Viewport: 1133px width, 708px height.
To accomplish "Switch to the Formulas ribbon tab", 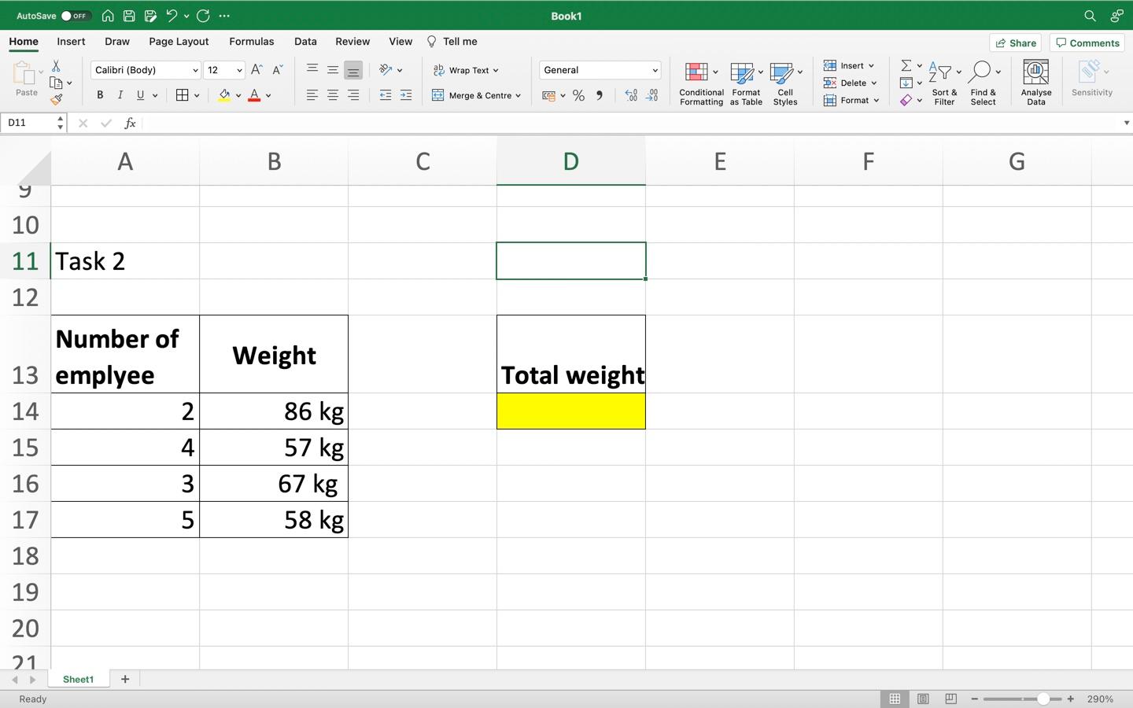I will pos(251,41).
